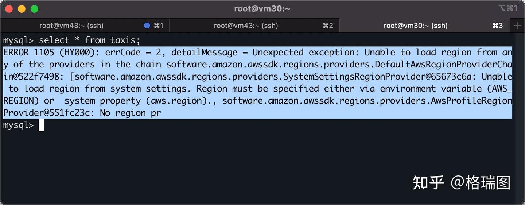The height and width of the screenshot is (205, 525).
Task: Switch to the root@vm43 tab labeled ⌘2
Action: tap(246, 26)
